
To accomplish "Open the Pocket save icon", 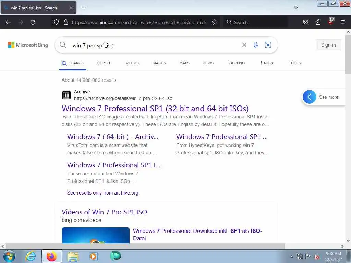I will click(x=306, y=22).
